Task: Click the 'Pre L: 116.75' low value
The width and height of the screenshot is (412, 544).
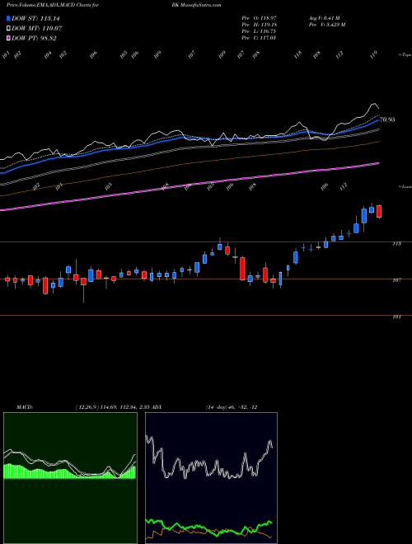Action: click(259, 31)
